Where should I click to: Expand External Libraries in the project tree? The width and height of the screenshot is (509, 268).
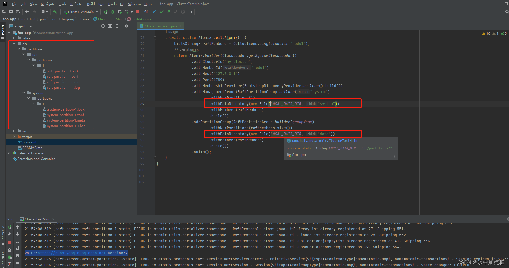click(x=9, y=153)
